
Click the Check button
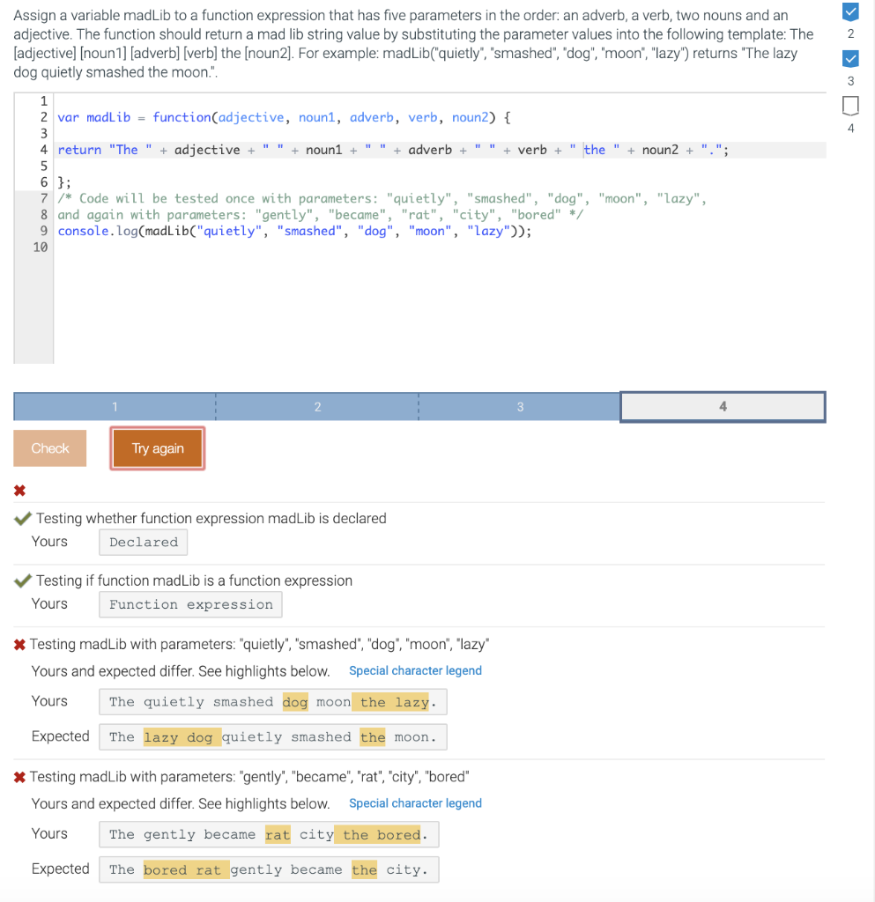click(49, 447)
